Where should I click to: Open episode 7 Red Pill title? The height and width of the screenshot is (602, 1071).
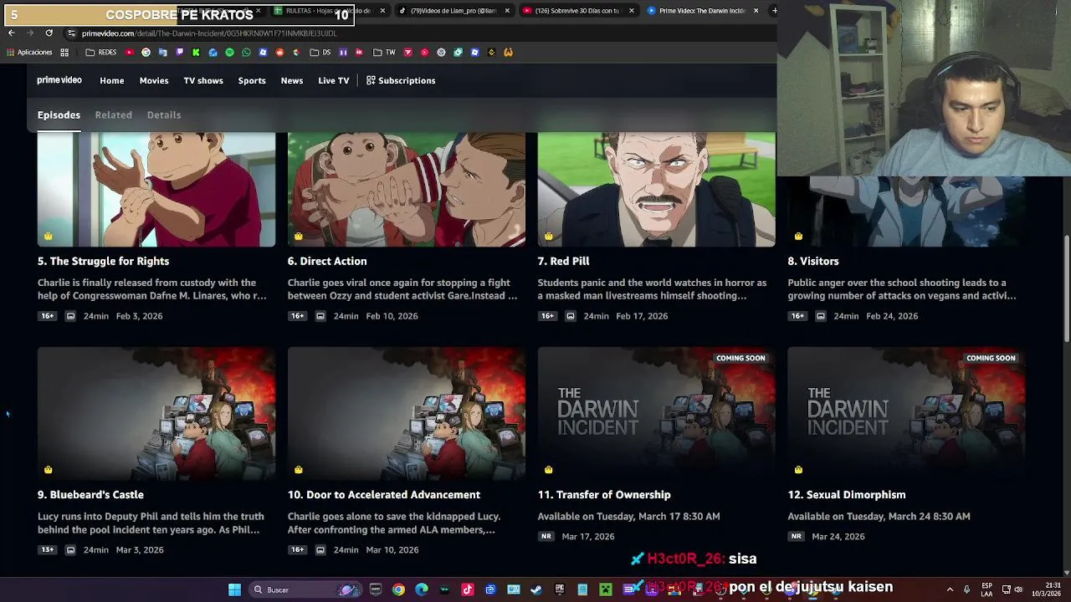[563, 261]
